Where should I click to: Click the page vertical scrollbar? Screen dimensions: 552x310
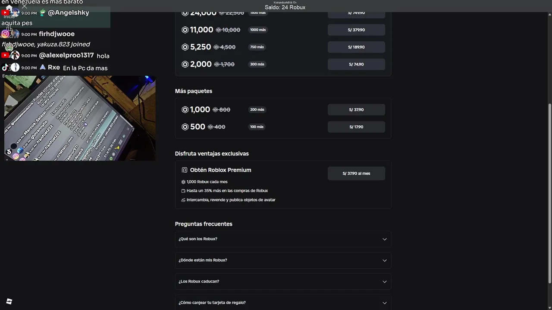pyautogui.click(x=549, y=194)
